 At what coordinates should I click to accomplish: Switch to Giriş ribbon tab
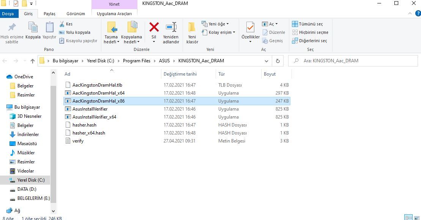point(28,14)
